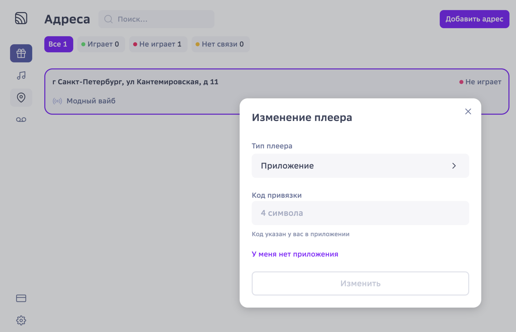
Task: Select the Нет связи 0 filter
Action: coord(220,44)
